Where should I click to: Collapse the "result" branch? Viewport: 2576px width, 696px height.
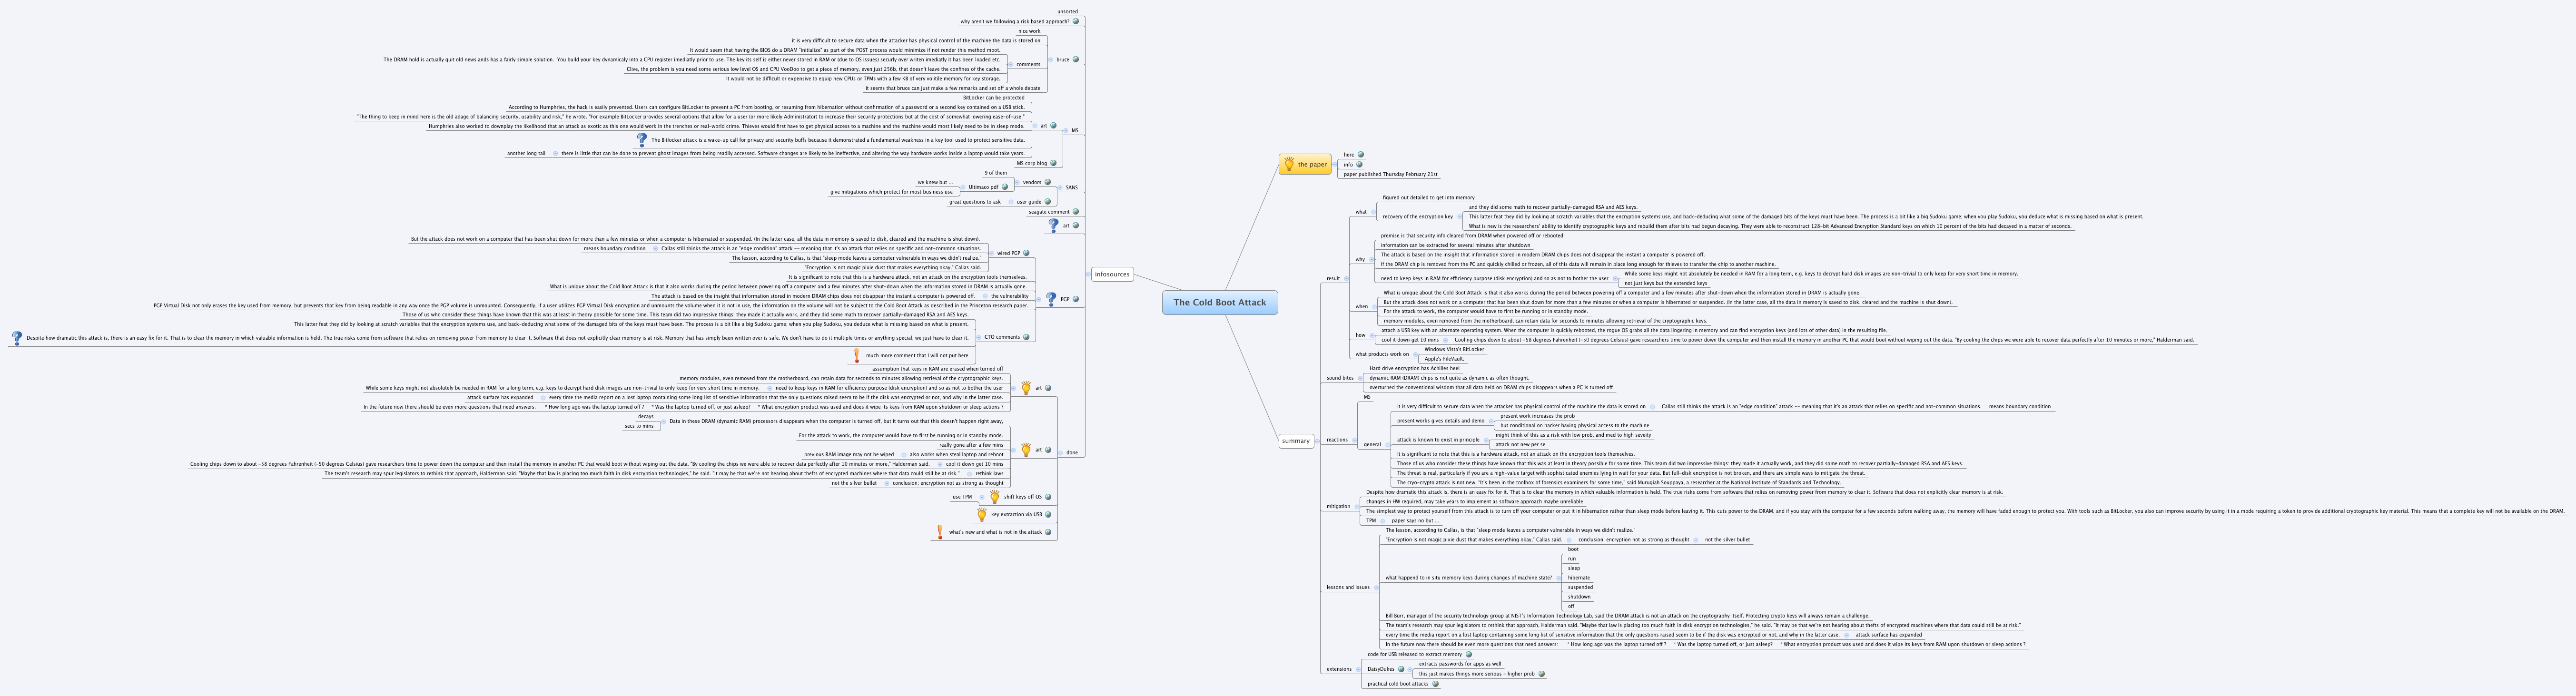point(1347,279)
